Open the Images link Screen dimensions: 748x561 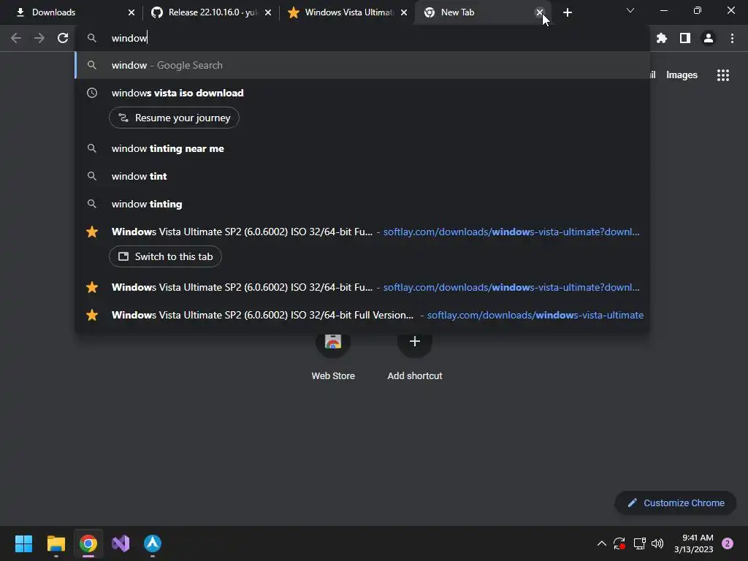(682, 75)
